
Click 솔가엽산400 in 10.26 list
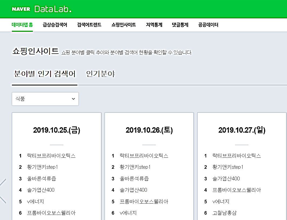(x=133, y=190)
